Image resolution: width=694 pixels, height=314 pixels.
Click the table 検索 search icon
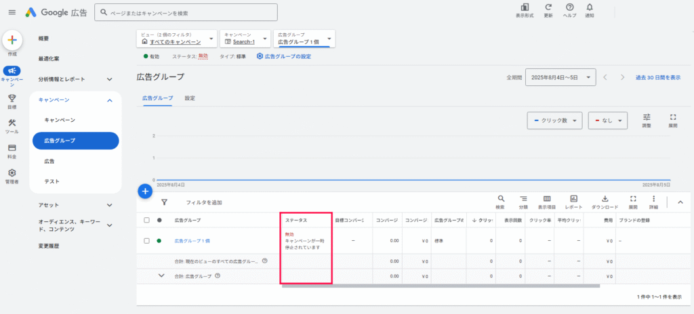[x=501, y=198]
